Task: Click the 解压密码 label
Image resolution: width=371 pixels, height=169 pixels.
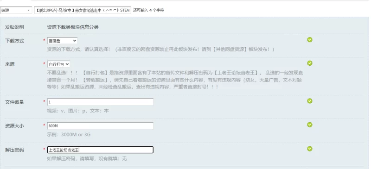Action: pyautogui.click(x=14, y=150)
